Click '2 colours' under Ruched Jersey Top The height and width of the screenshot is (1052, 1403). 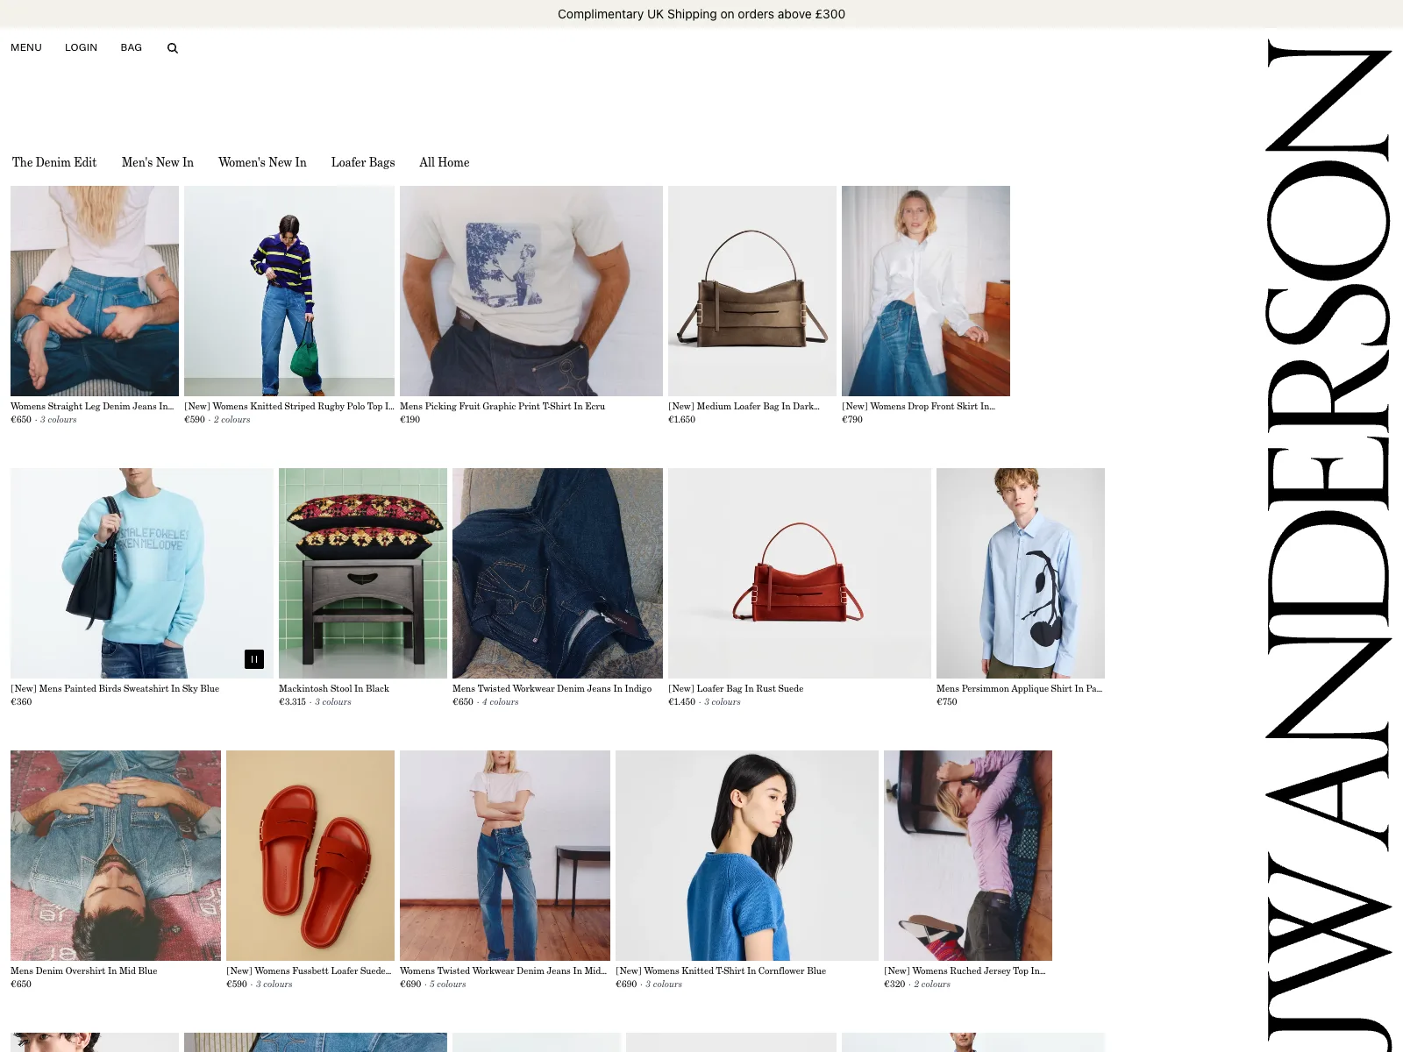[x=931, y=984]
